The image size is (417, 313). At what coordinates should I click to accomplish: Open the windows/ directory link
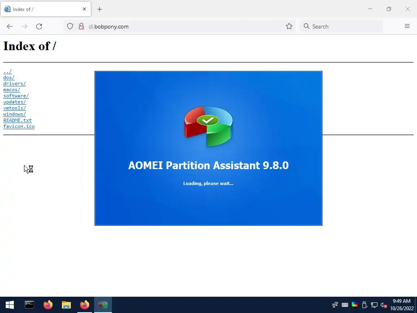click(x=15, y=114)
